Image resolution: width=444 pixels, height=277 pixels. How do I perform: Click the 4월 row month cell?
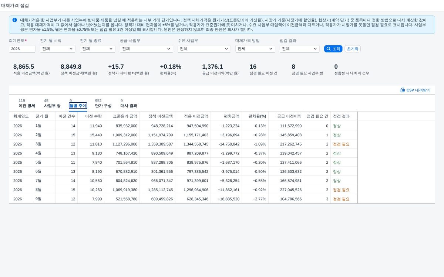pos(44,153)
